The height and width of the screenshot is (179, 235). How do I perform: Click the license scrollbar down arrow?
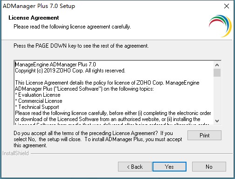[x=217, y=121]
